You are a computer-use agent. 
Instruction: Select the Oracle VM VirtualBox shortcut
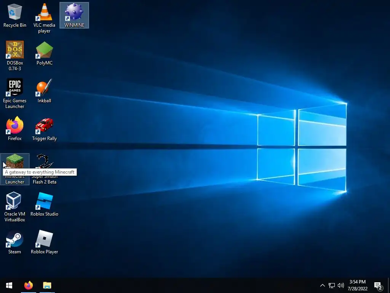15,207
